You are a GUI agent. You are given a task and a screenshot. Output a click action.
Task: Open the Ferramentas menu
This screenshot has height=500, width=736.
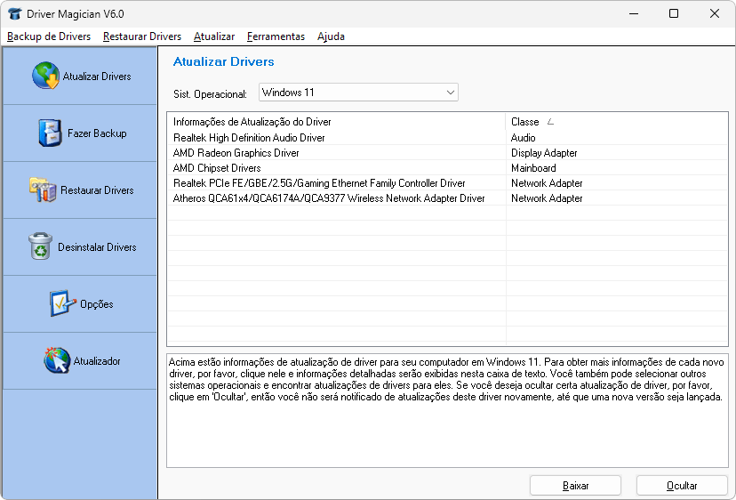(276, 36)
